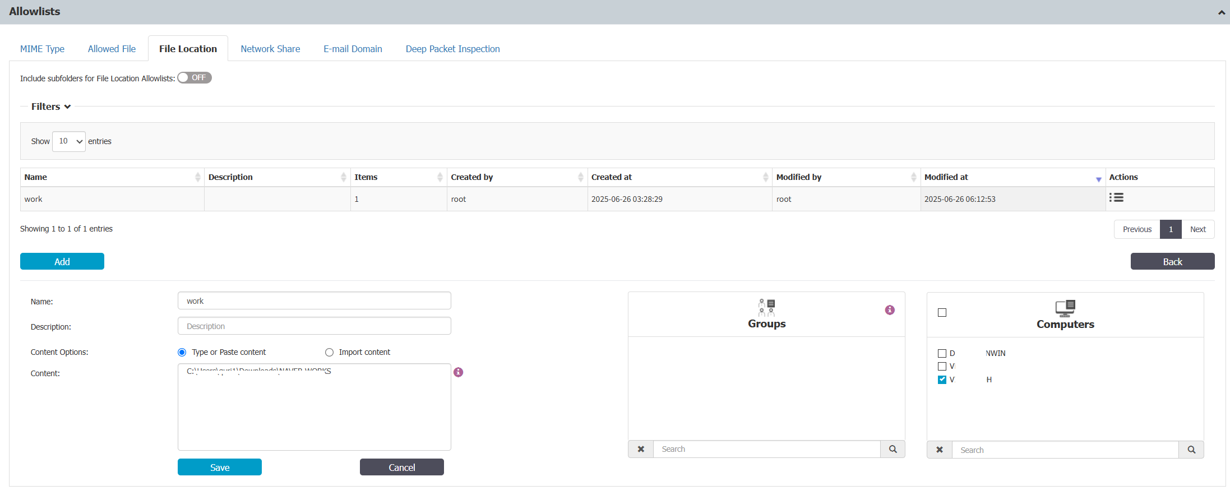Click the Groups search magnifier icon
The image size is (1230, 495).
[893, 449]
